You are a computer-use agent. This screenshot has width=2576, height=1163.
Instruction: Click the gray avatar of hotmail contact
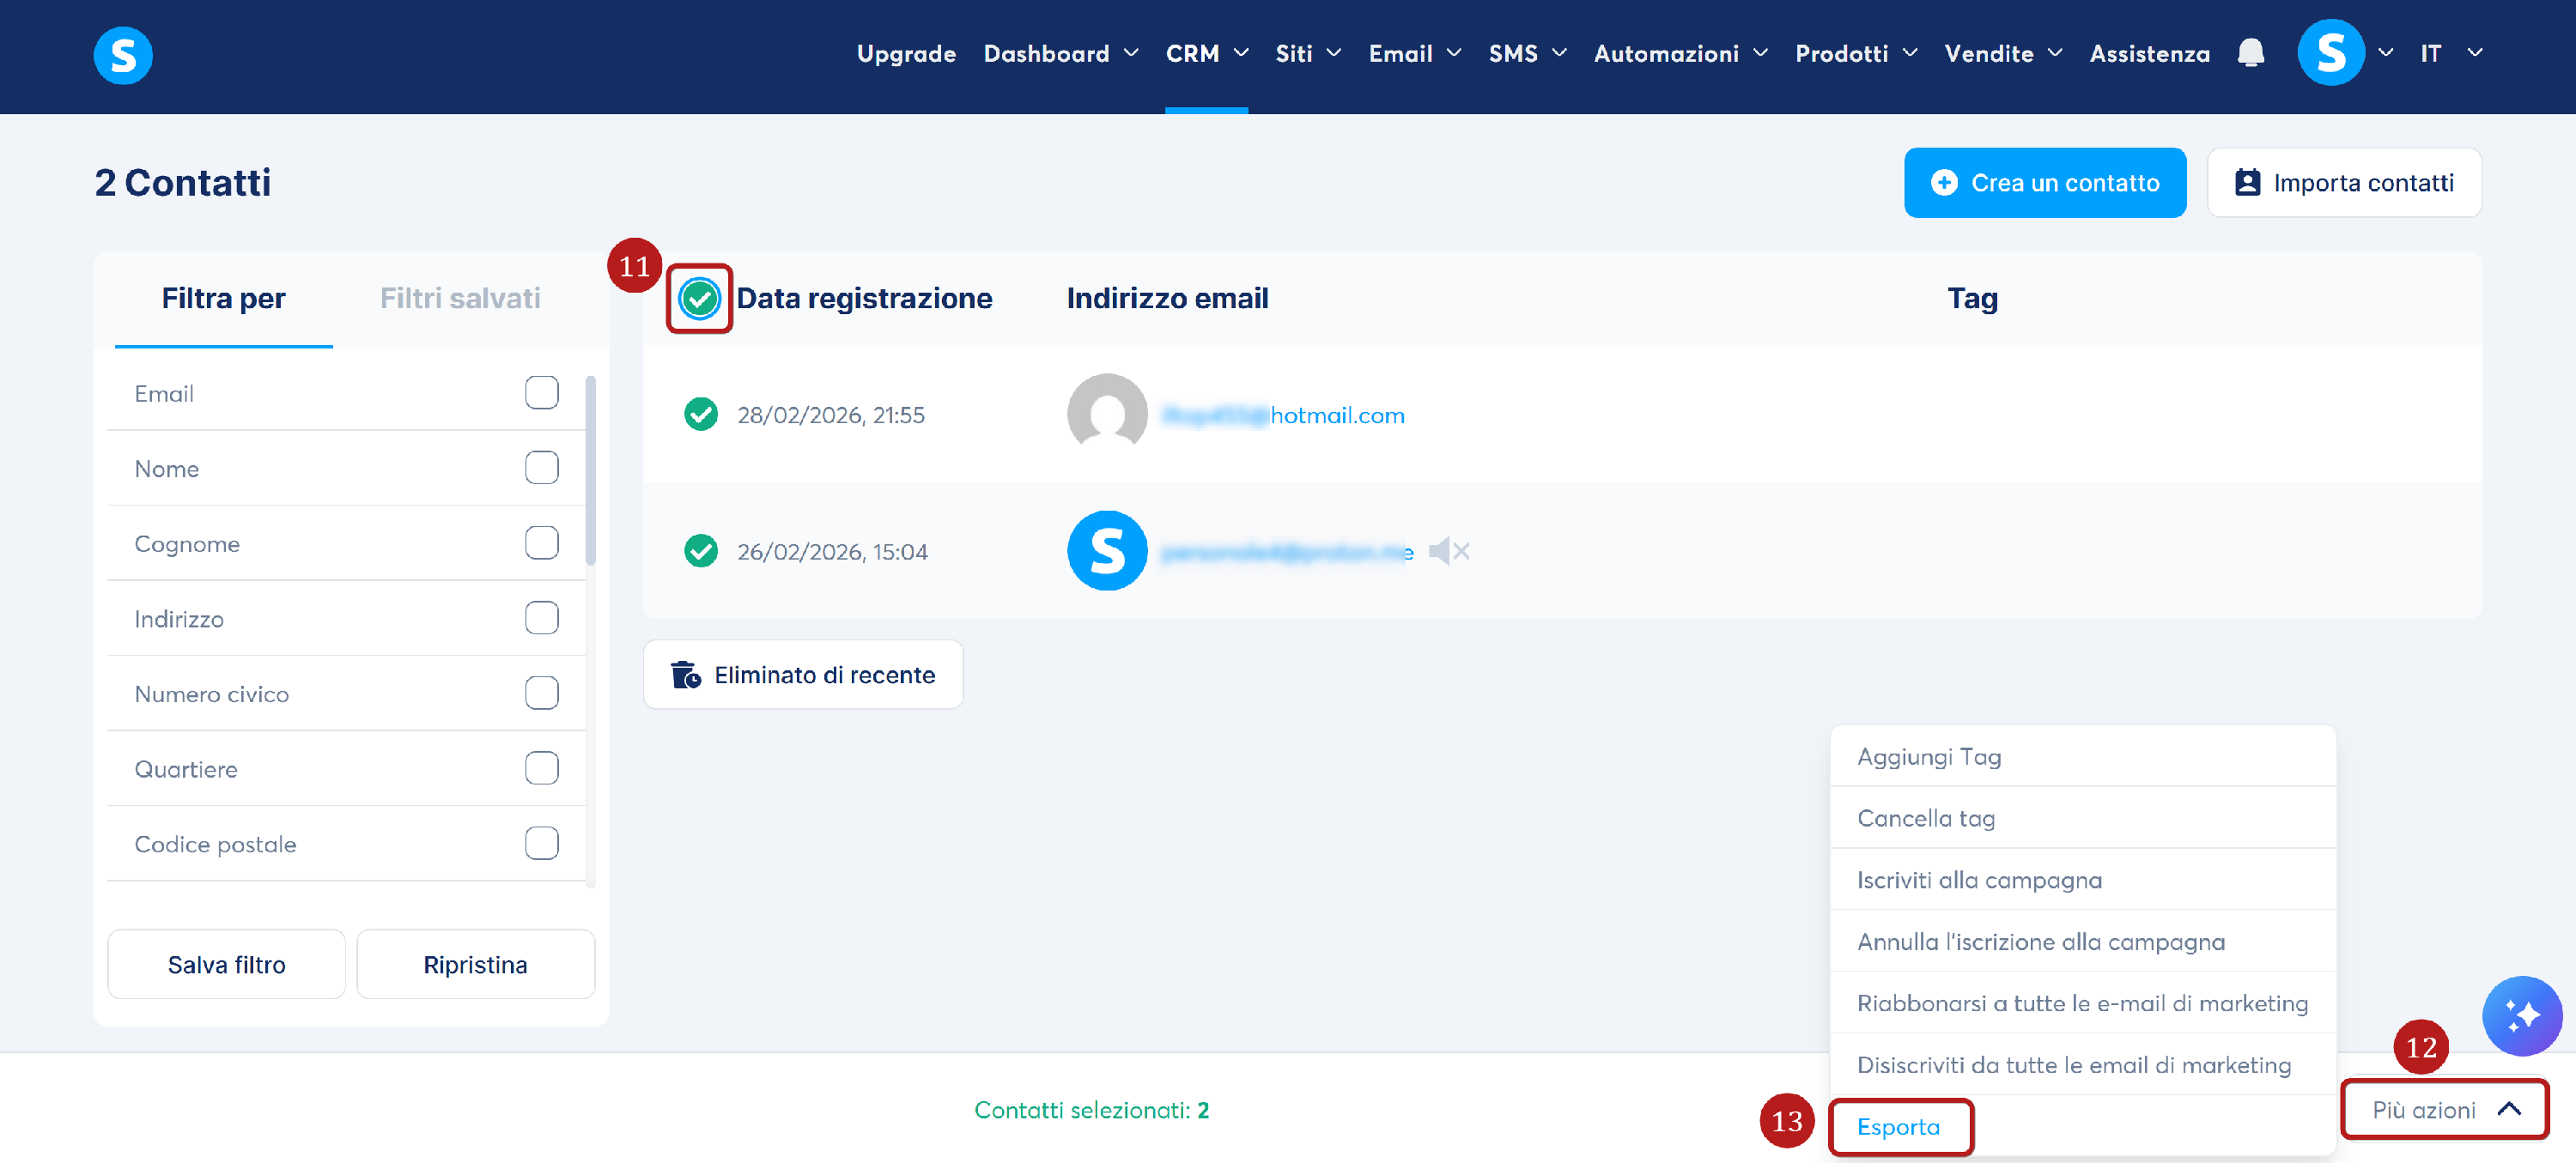click(1106, 413)
